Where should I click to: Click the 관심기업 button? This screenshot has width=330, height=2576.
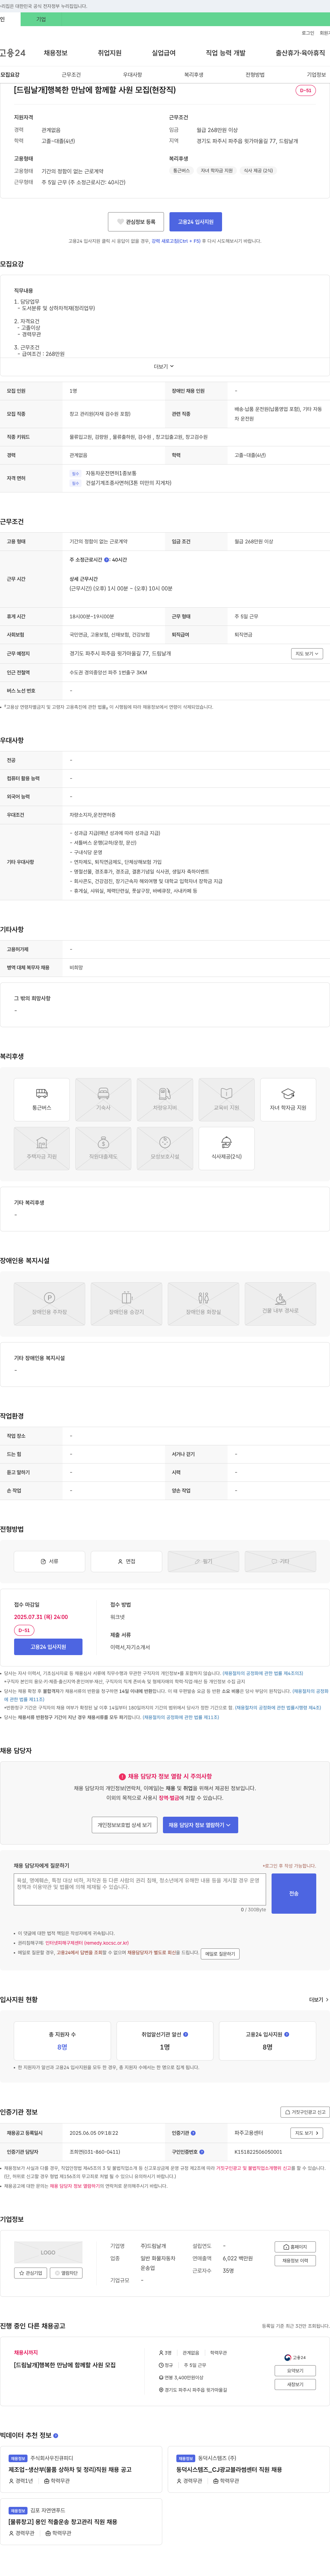[x=31, y=2273]
